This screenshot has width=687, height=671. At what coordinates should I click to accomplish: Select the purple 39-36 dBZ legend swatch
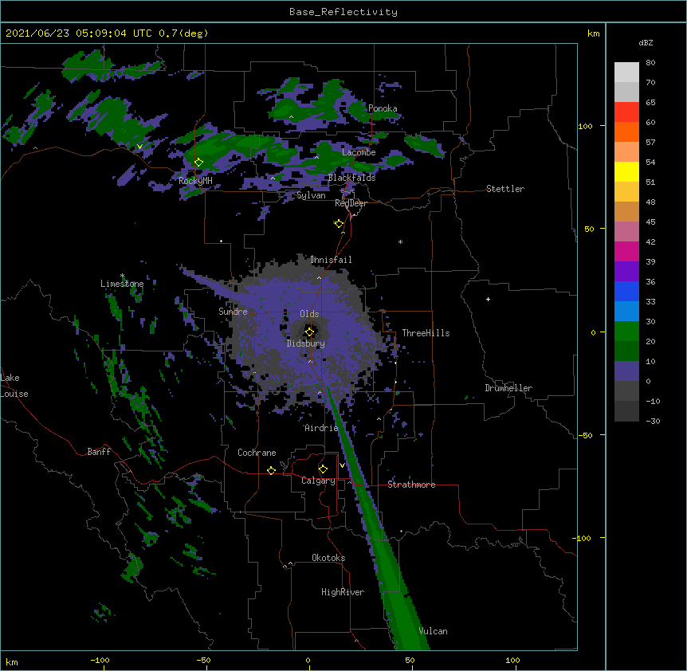coord(626,271)
